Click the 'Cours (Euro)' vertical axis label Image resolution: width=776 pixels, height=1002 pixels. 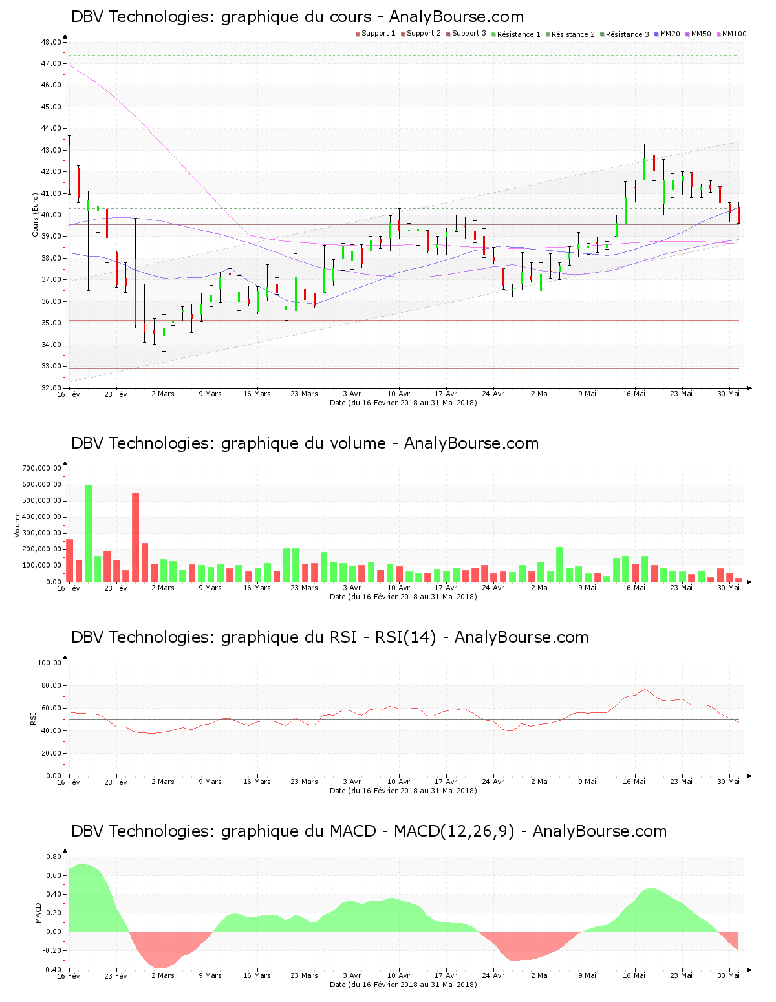tap(35, 215)
